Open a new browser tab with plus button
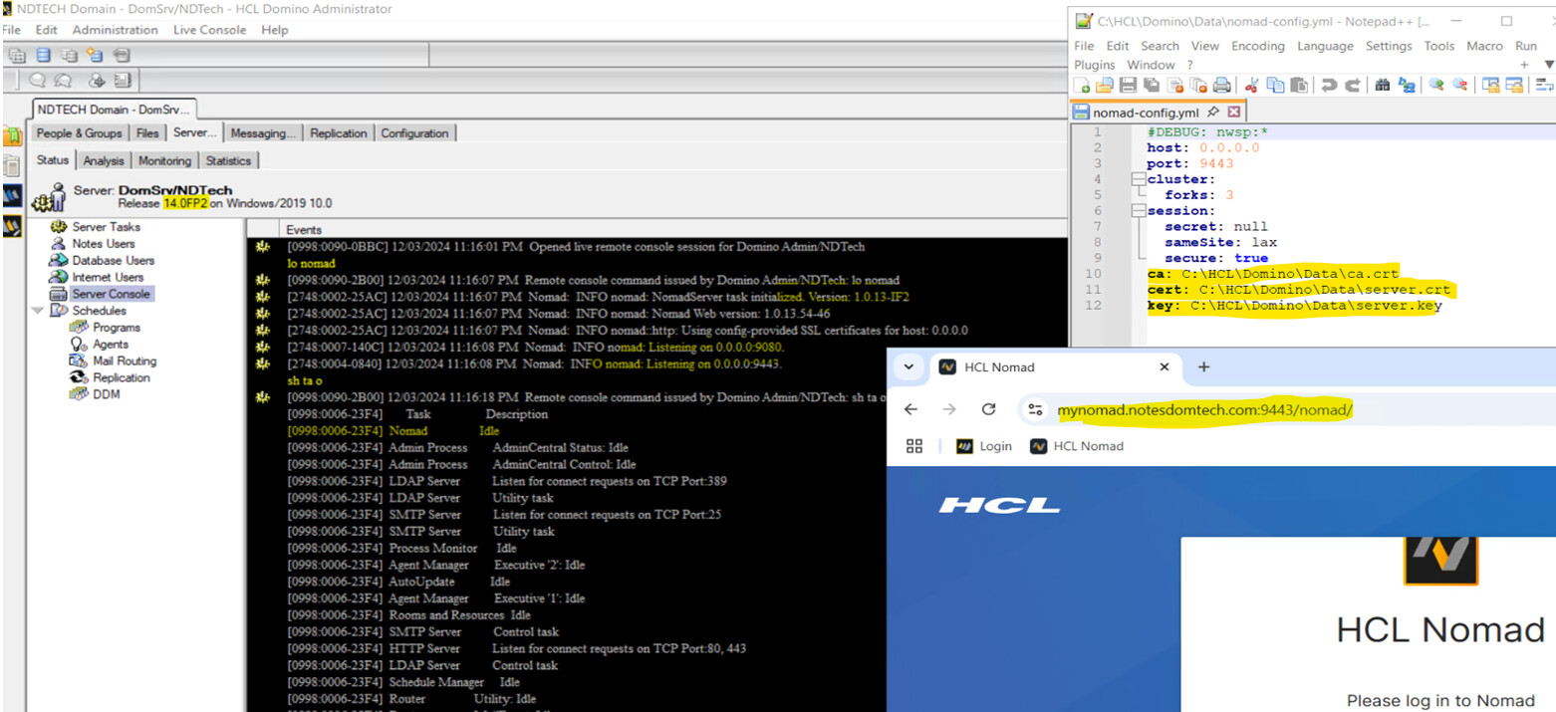 pyautogui.click(x=1203, y=366)
